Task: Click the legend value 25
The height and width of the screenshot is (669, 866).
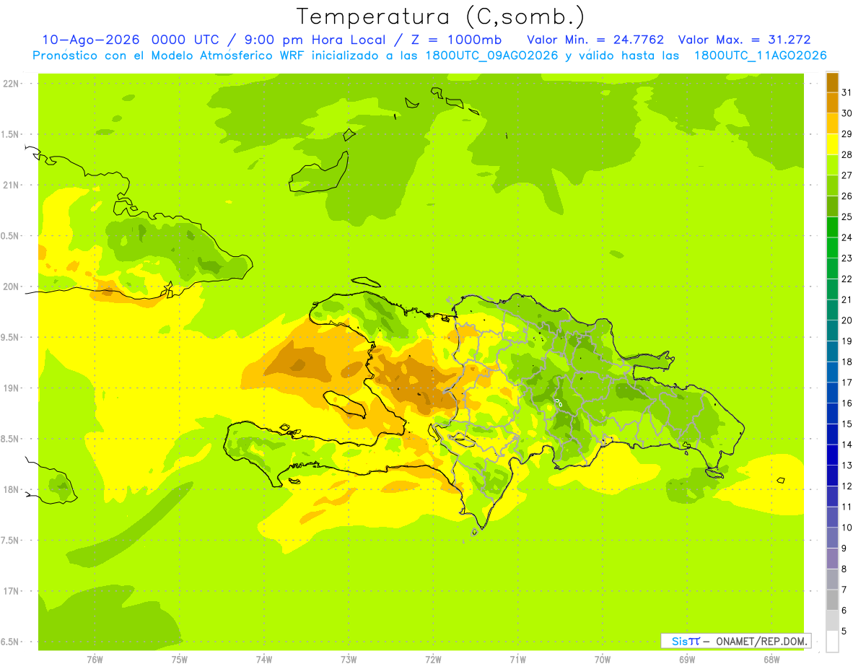Action: point(847,216)
